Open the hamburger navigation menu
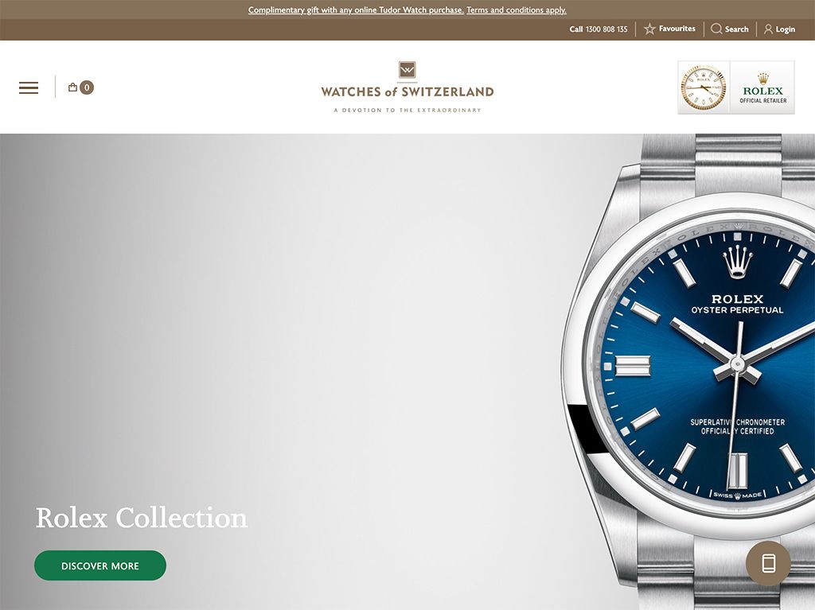The width and height of the screenshot is (815, 610). [29, 87]
